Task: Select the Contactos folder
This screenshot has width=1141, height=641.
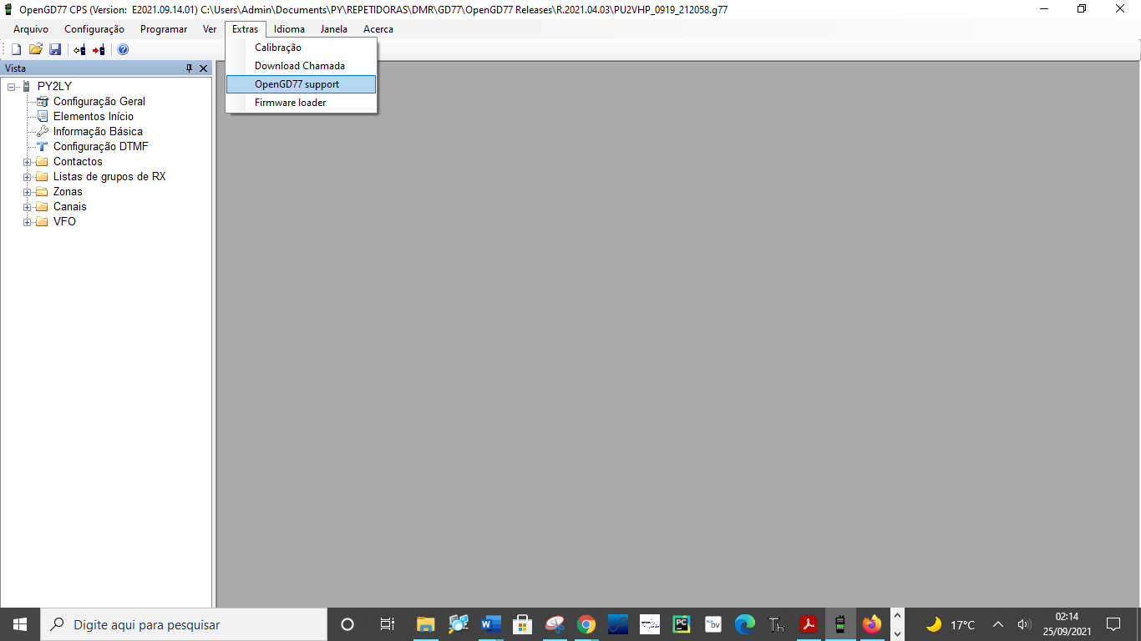Action: [x=78, y=161]
